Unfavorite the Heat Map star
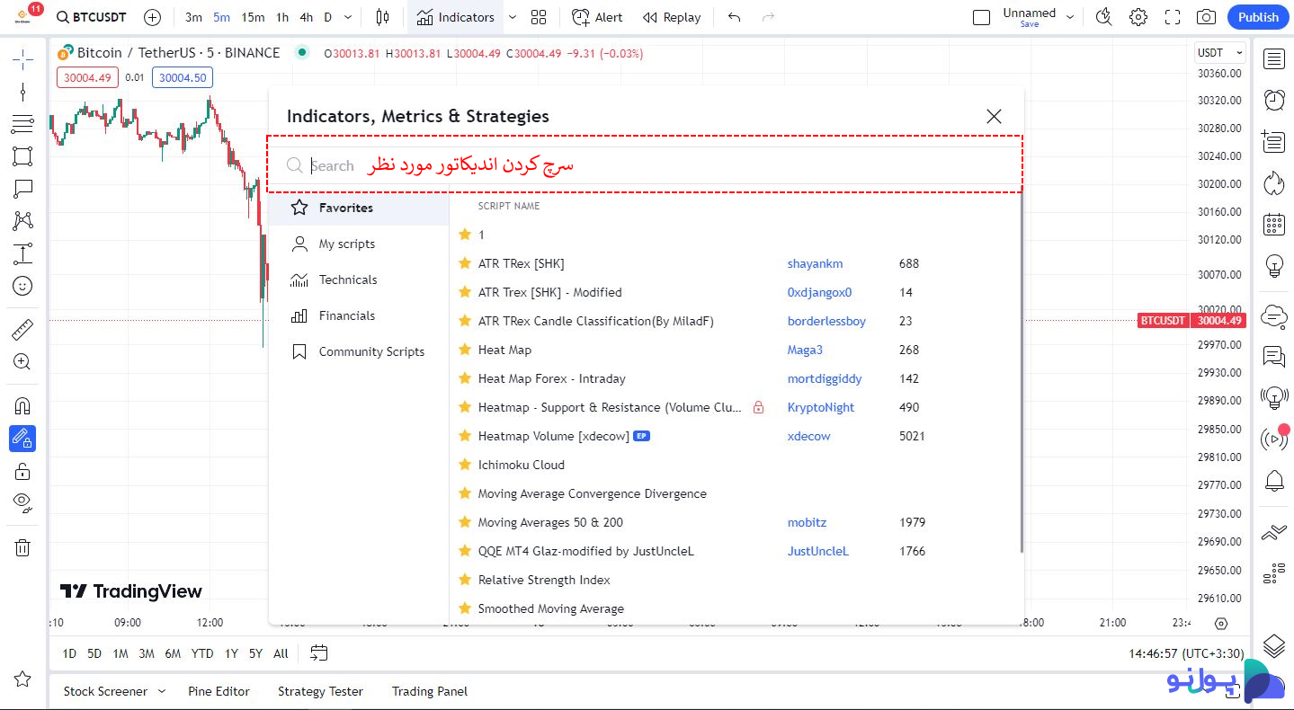Viewport: 1294px width, 710px height. [x=465, y=350]
